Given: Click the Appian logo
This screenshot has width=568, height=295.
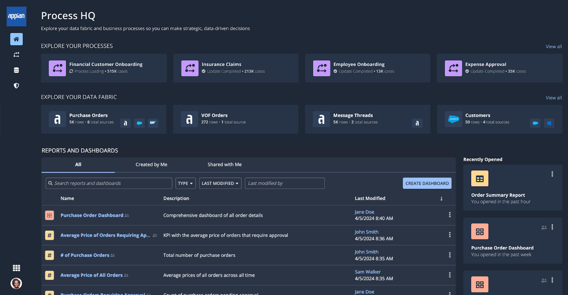Looking at the screenshot, I should (16, 16).
